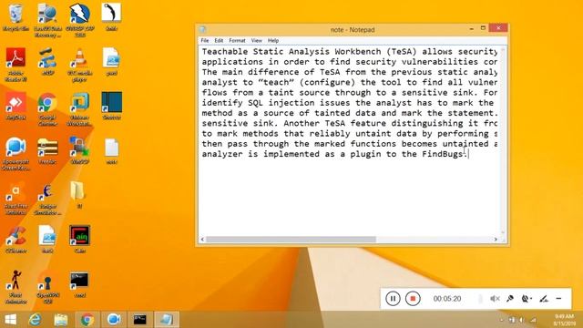Switch to Command Prompt in taskbar
Image resolution: width=583 pixels, height=328 pixels.
(x=139, y=320)
